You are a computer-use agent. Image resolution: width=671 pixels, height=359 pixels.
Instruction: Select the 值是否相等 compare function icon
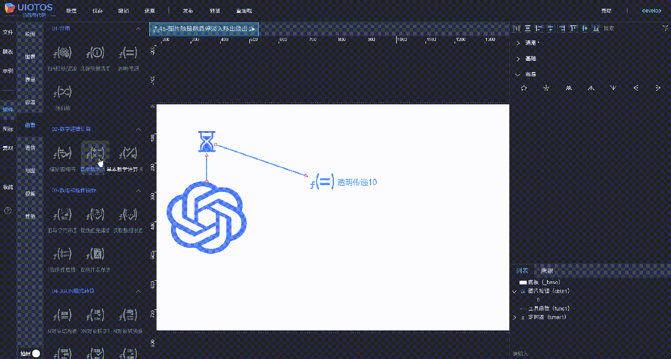[x=62, y=153]
